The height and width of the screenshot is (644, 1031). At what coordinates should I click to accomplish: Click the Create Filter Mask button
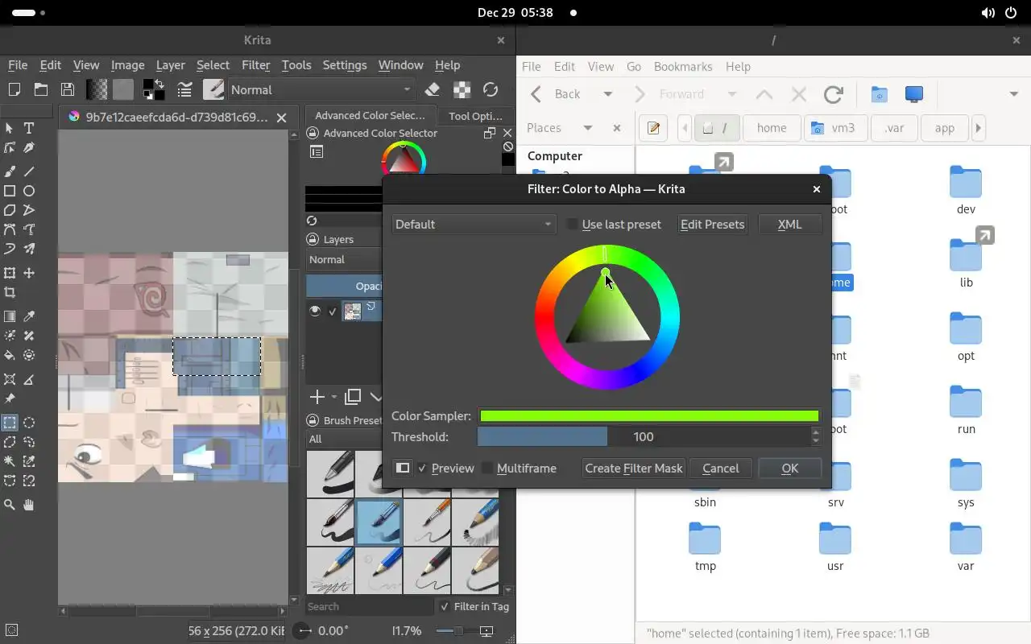point(634,468)
